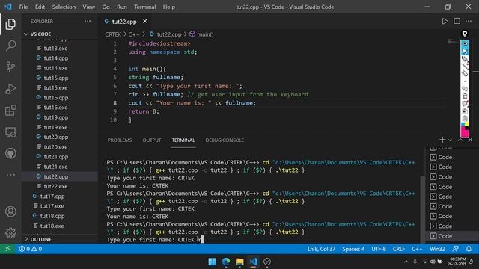
Task: Open the Edit menu
Action: click(40, 7)
